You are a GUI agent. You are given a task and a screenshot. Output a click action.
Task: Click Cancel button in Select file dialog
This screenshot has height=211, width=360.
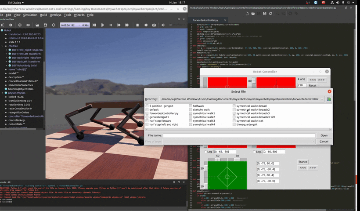click(324, 142)
